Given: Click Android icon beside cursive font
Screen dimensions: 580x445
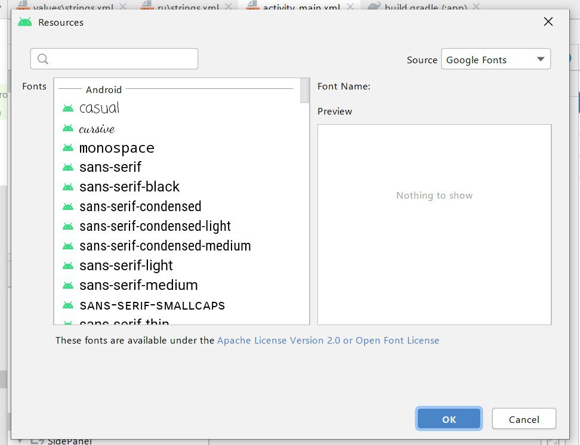Looking at the screenshot, I should tap(68, 128).
